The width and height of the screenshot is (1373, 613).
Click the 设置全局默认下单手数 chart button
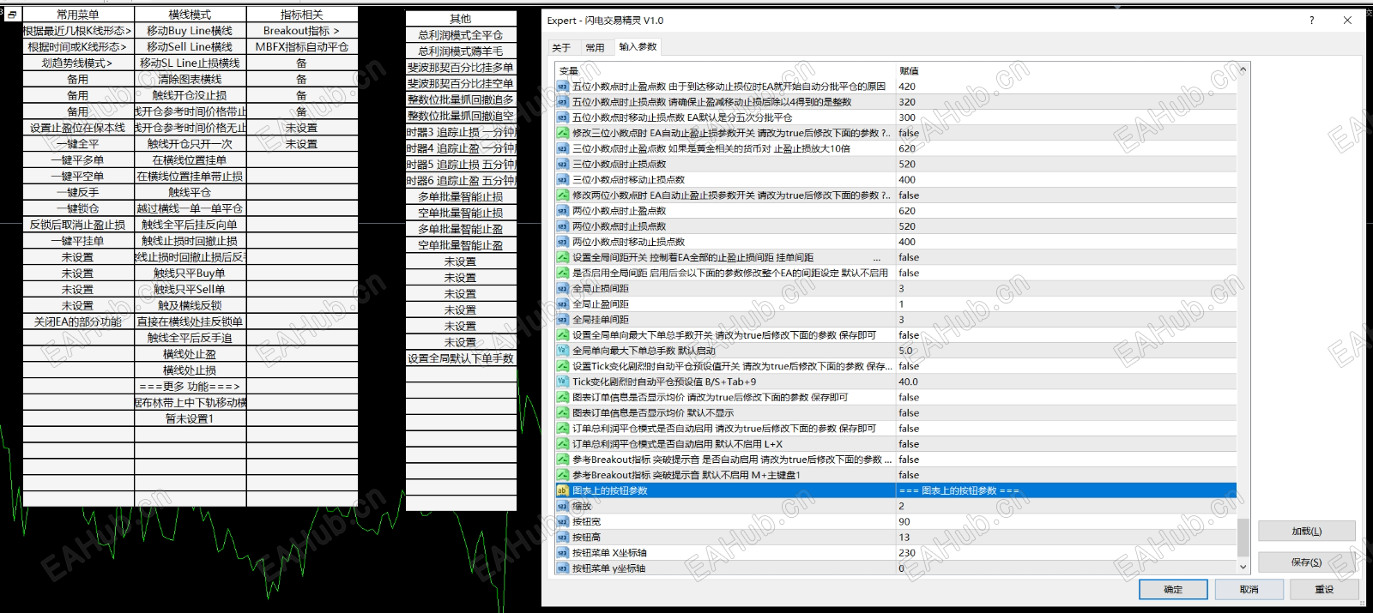pos(461,358)
